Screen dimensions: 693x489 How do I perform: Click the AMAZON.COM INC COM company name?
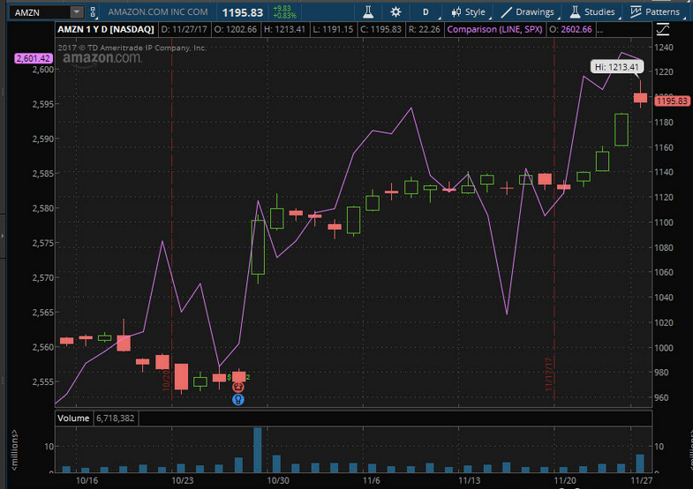(158, 12)
